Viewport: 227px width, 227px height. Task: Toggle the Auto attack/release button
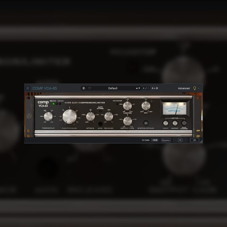(x=100, y=124)
